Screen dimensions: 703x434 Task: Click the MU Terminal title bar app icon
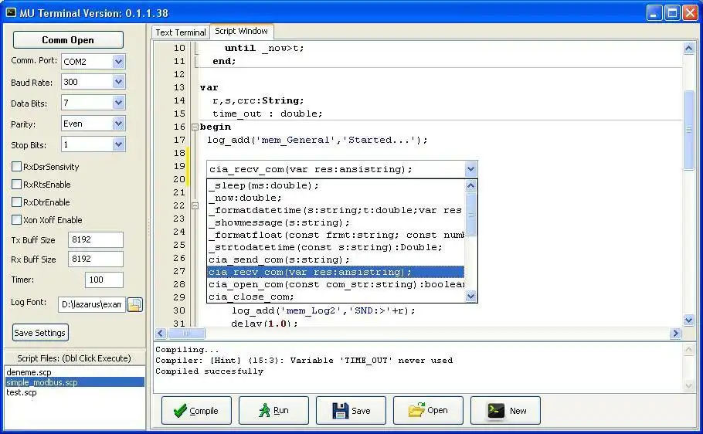(x=11, y=12)
